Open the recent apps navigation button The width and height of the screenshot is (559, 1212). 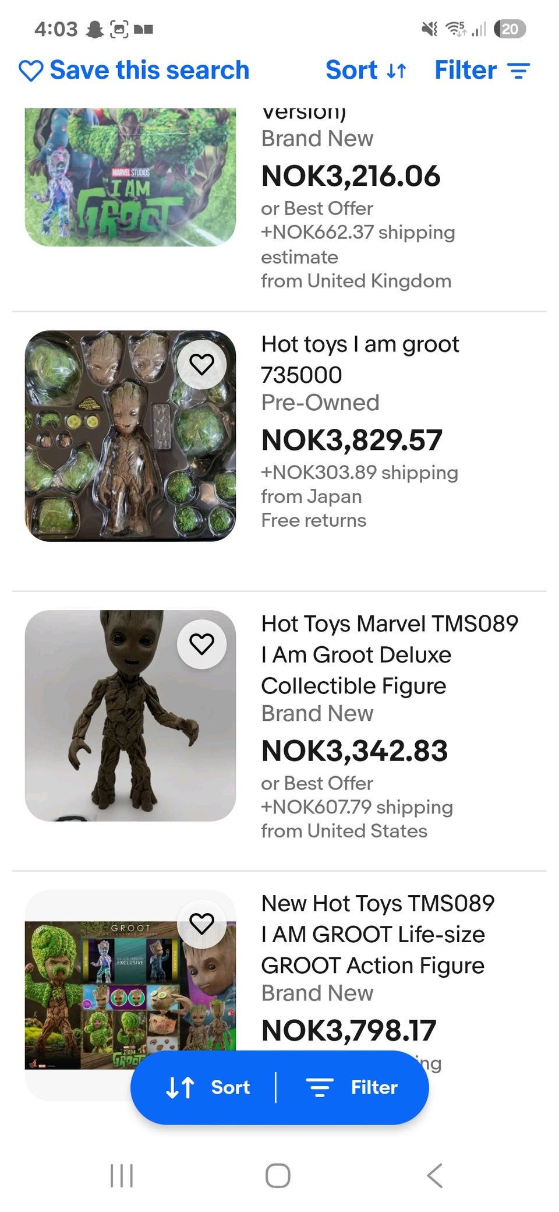coord(122,1175)
